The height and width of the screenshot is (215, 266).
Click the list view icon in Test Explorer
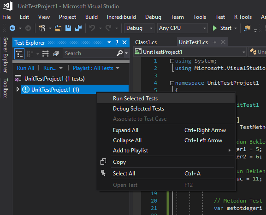[46, 54]
